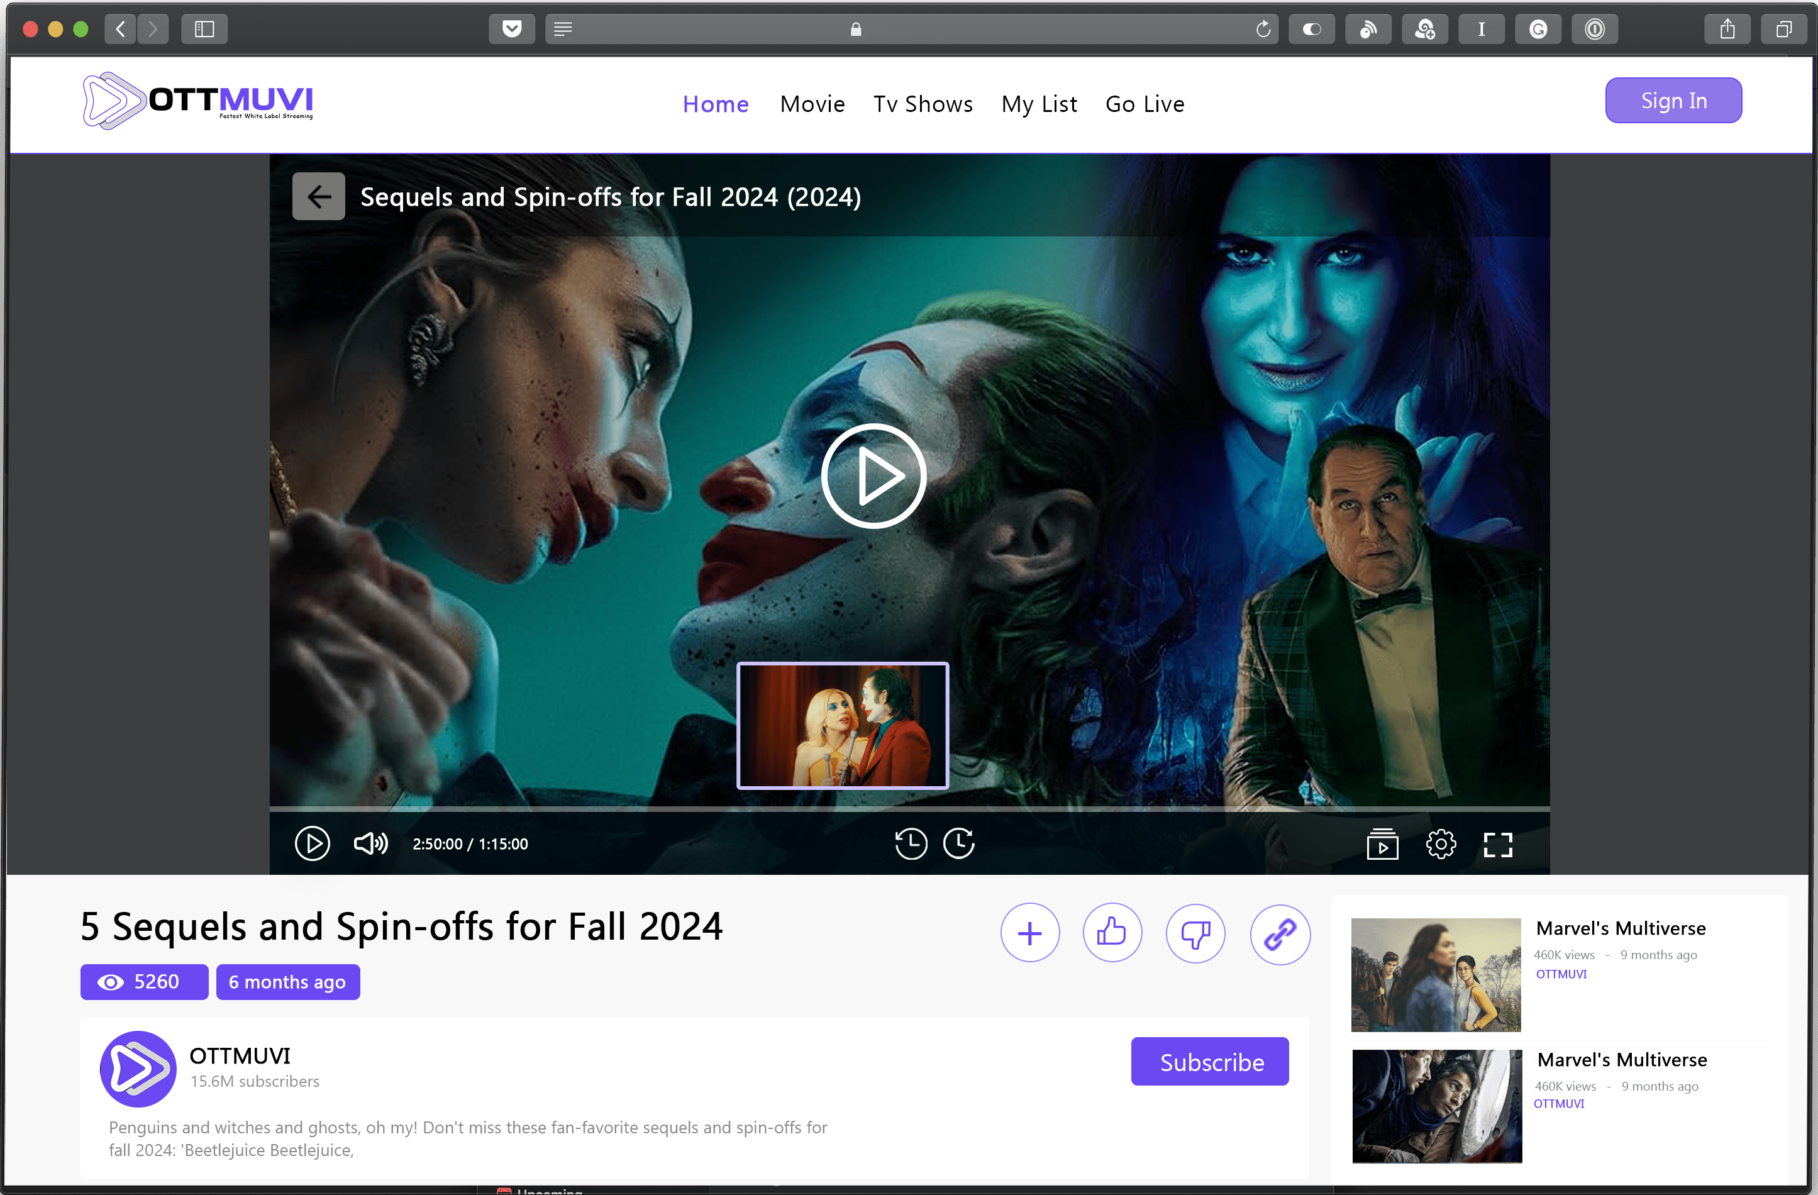Viewport: 1818px width, 1195px height.
Task: Enter fullscreen playback
Action: pyautogui.click(x=1499, y=843)
